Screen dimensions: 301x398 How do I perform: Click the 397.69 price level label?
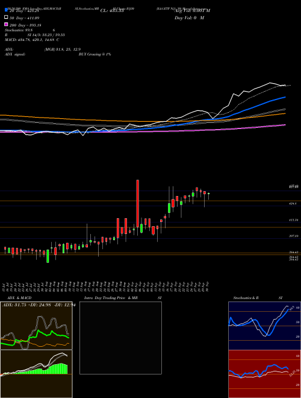(293, 236)
